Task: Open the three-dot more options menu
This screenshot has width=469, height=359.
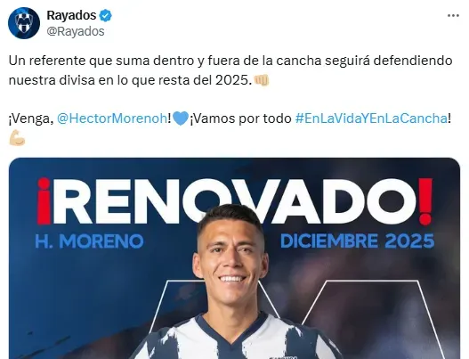Action: (x=453, y=15)
